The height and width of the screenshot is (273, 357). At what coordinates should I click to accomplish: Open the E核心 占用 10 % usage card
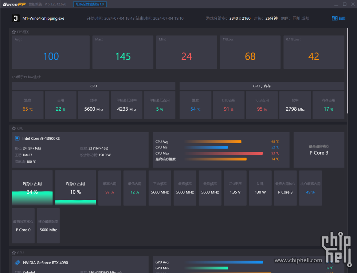click(76, 188)
